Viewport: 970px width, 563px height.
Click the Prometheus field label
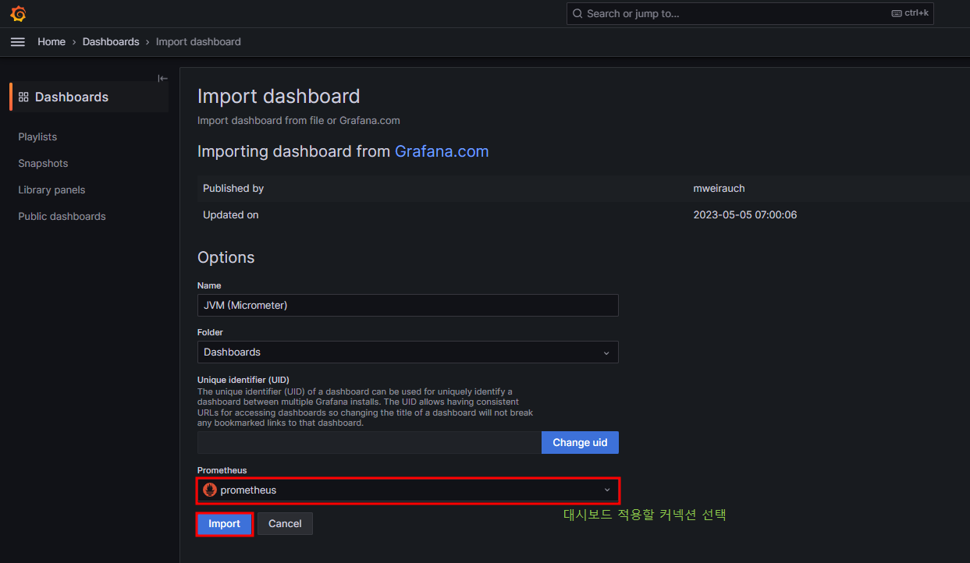coord(222,470)
